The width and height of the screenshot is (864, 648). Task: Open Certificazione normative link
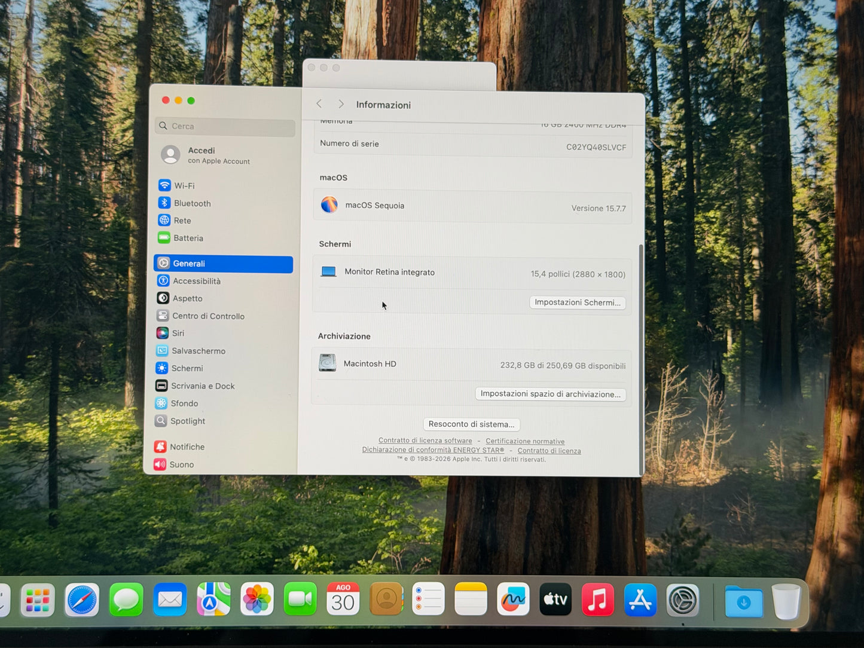click(x=525, y=441)
